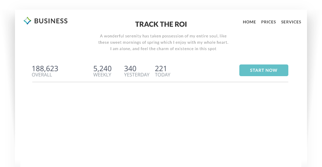
Task: Click the OVERALL stat label
Action: [42, 75]
